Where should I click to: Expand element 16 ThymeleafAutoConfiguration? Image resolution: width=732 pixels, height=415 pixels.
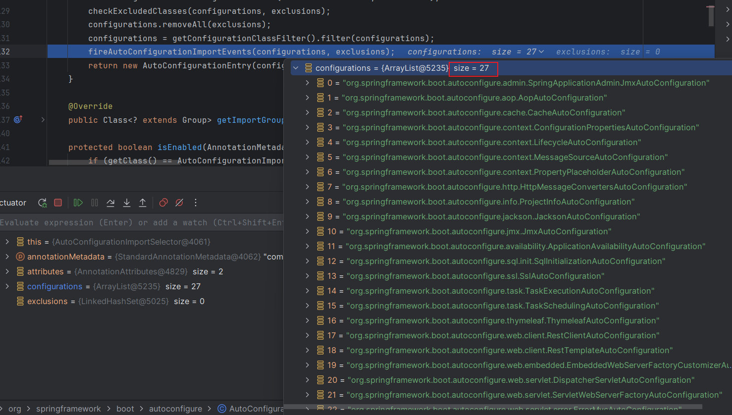[308, 320]
